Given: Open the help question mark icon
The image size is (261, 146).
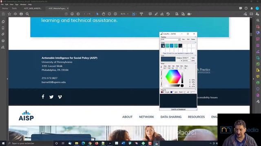Looking at the screenshot, I should (x=246, y=8).
